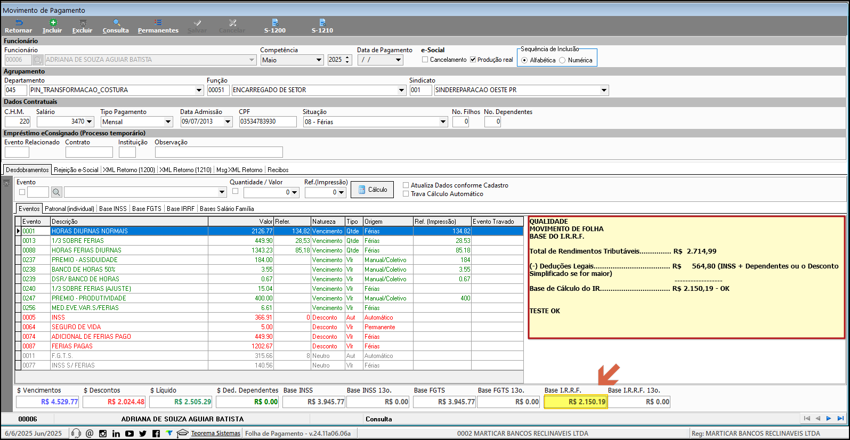850x440 pixels.
Task: Open the Base FGTS sub-tab
Action: coord(147,209)
